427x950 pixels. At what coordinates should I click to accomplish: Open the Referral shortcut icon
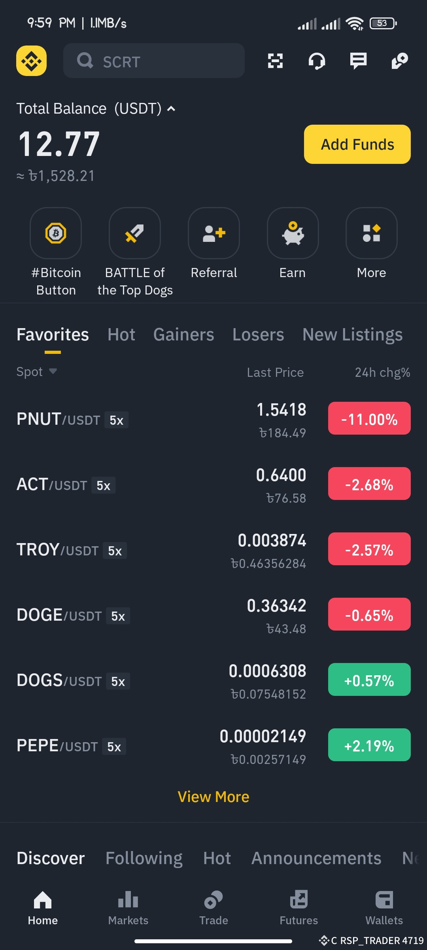(x=214, y=233)
